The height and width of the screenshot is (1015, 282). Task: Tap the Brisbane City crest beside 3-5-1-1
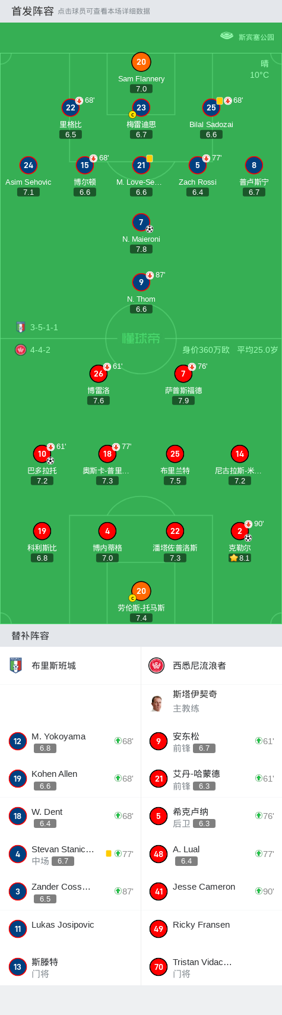(21, 327)
